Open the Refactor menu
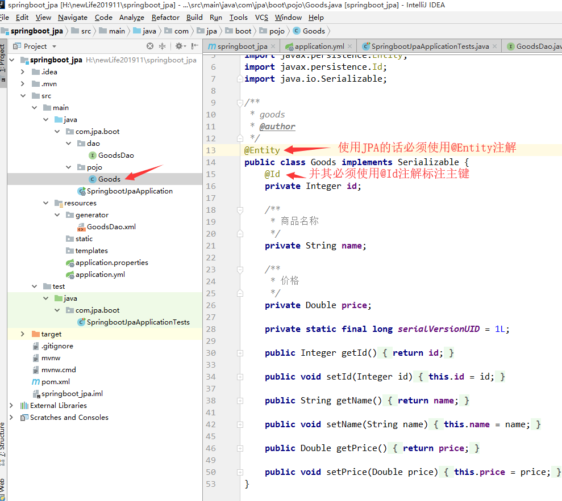Viewport: 562px width, 501px height. tap(165, 17)
